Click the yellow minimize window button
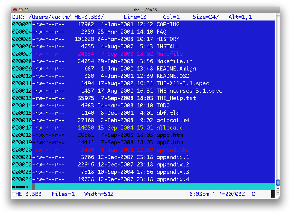 tap(21, 10)
